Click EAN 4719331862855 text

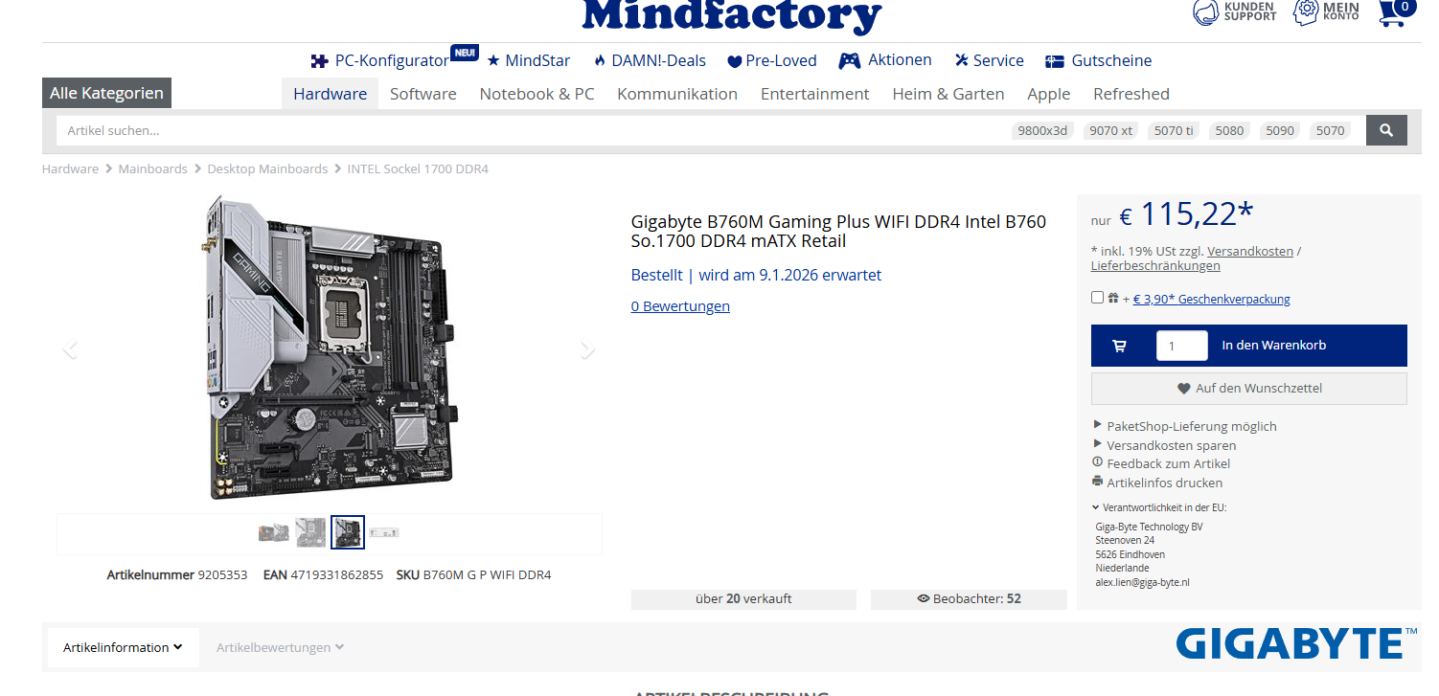coord(323,574)
